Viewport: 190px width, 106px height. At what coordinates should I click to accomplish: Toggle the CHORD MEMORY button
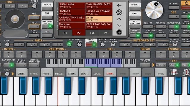pos(135,36)
